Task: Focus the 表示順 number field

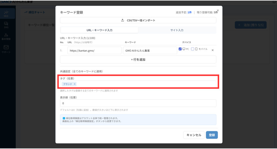Action: (x=138, y=103)
